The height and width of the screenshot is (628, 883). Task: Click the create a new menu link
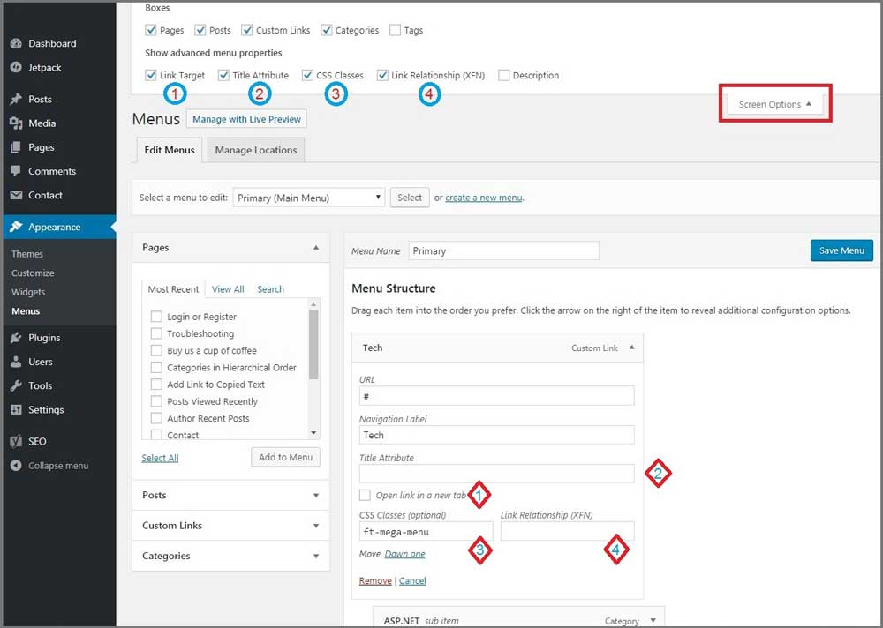(483, 197)
